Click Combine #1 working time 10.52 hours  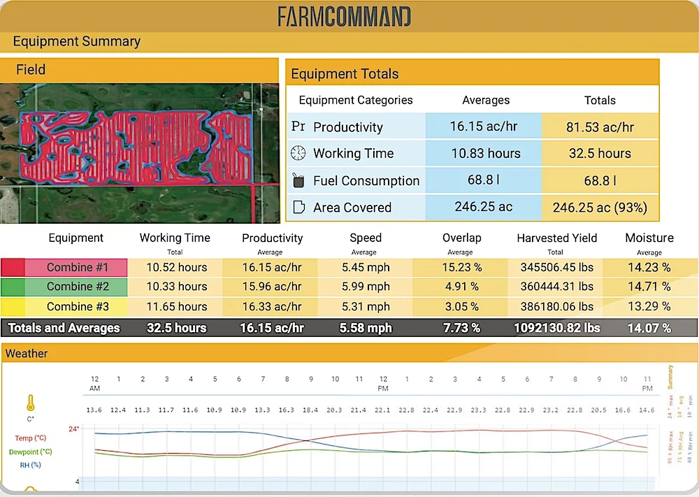[x=177, y=268]
